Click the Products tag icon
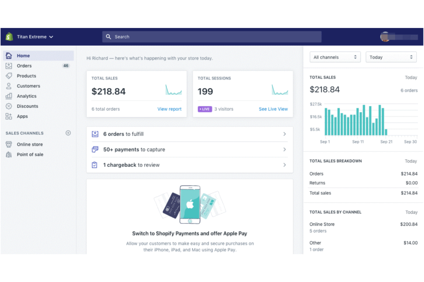This screenshot has width=424, height=282. (x=9, y=76)
